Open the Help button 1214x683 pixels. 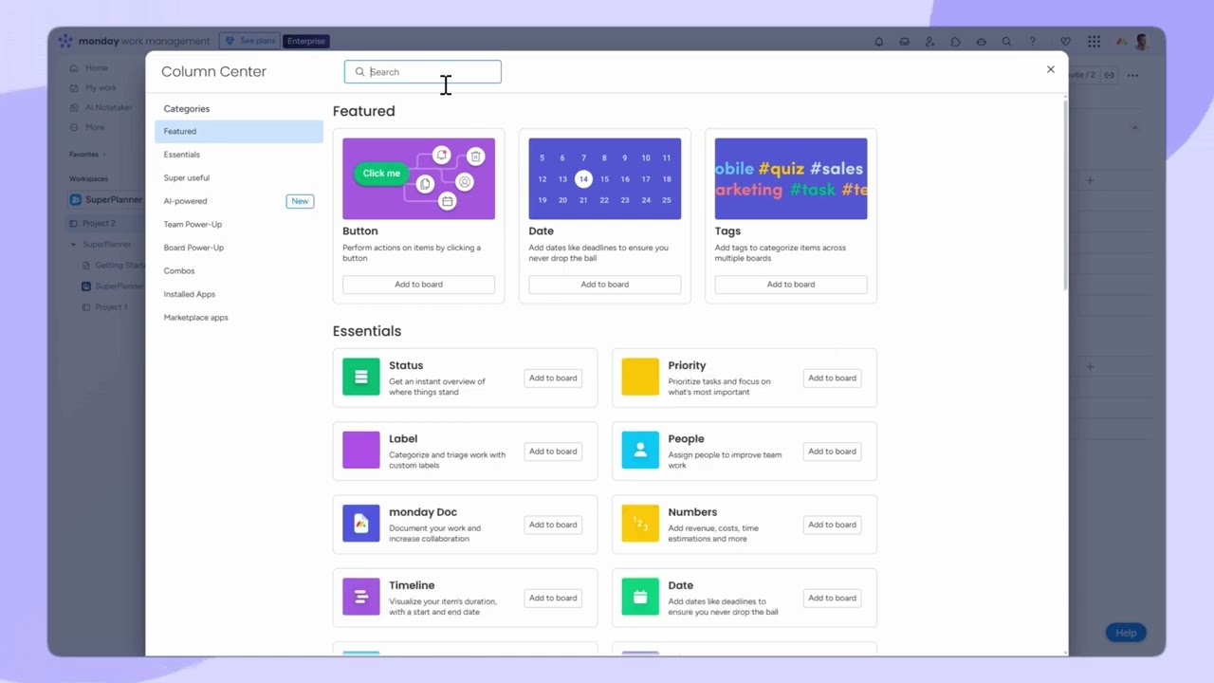coord(1126,633)
